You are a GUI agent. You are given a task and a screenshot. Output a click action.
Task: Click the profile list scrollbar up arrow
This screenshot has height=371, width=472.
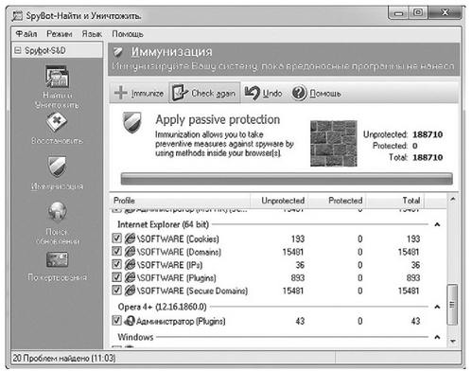(453, 199)
